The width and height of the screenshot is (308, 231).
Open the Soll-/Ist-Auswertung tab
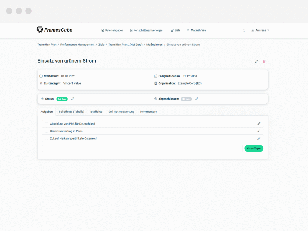[x=121, y=112]
